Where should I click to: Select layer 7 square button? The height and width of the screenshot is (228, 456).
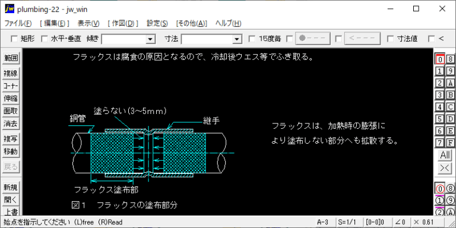pos(440,142)
